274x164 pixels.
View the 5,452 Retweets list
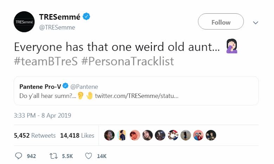click(x=35, y=135)
